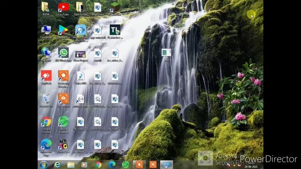The height and width of the screenshot is (169, 301).
Task: Launch the orange Screenshot camera shortcut
Action: pos(63,100)
